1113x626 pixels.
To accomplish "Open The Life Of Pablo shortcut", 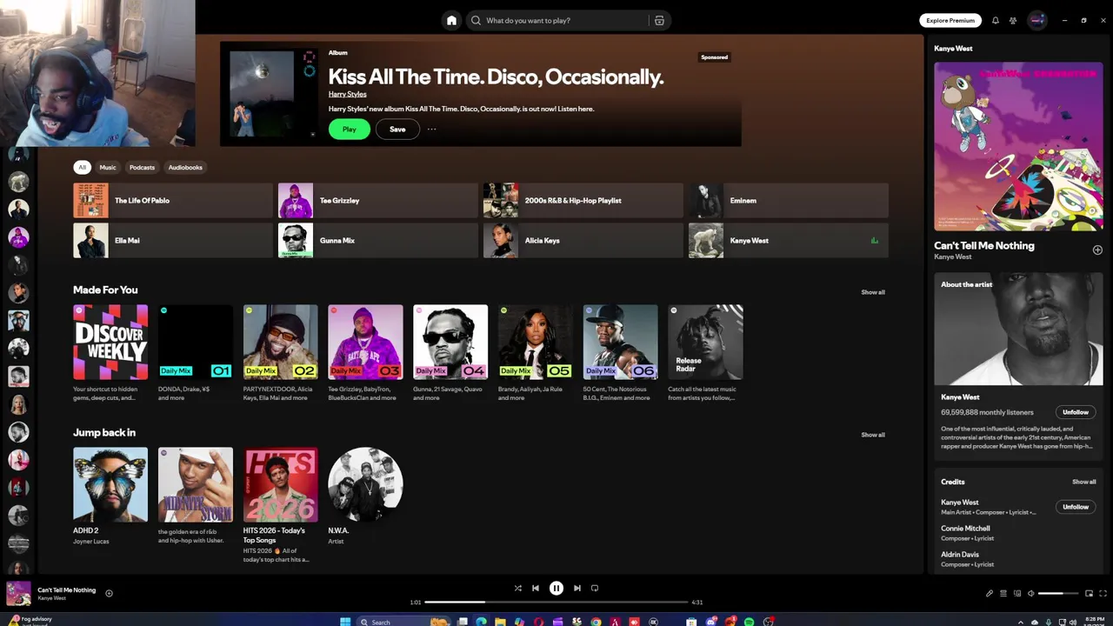I will point(173,200).
